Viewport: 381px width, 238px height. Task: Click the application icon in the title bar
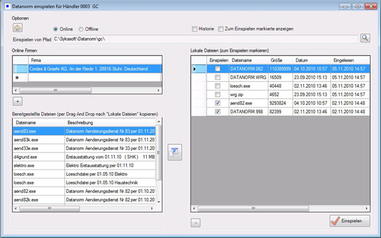[8, 6]
